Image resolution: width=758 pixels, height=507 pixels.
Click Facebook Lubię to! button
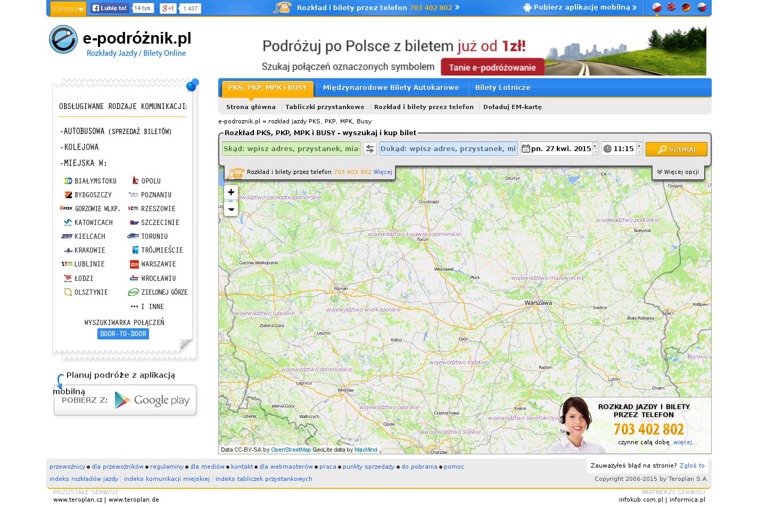click(110, 8)
